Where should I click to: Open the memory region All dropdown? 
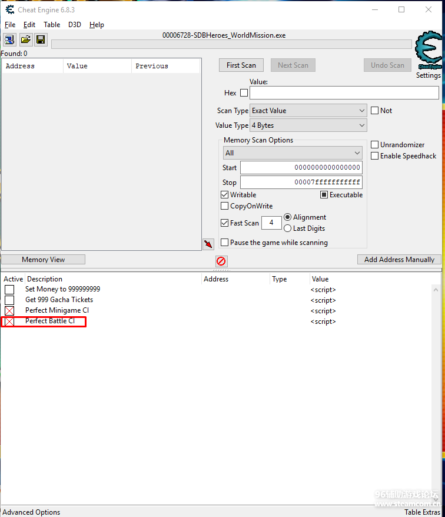point(293,153)
